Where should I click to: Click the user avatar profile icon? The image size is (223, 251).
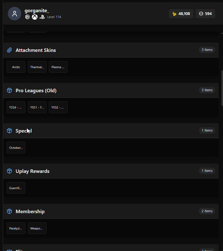15,14
